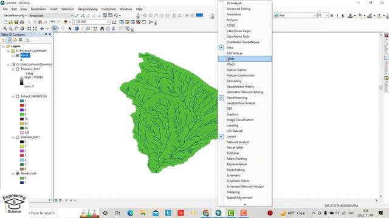Open the ArcToolbox red toolbox icon
Image resolution: width=389 pixels, height=218 pixels.
click(x=138, y=22)
